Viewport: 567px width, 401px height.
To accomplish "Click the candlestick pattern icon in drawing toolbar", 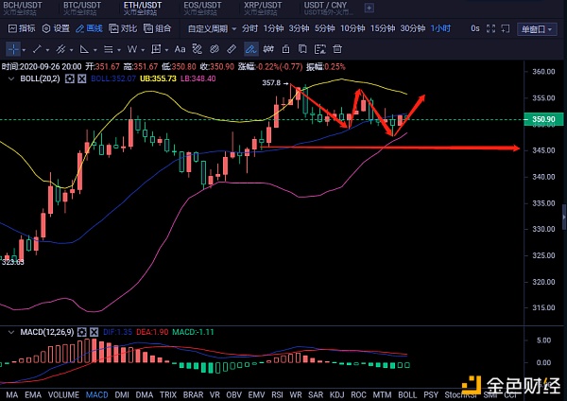I will [268, 49].
